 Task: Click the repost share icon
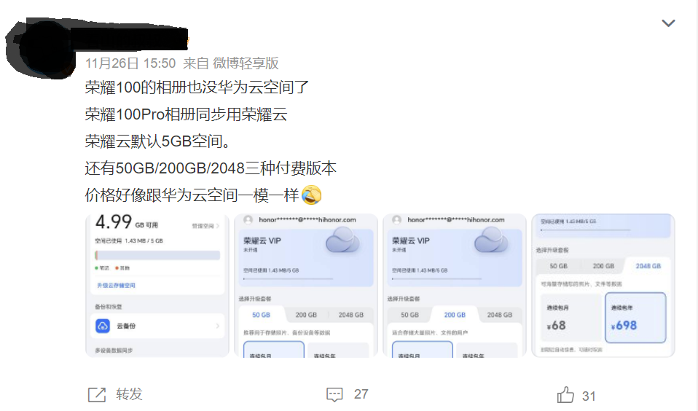[x=97, y=394]
